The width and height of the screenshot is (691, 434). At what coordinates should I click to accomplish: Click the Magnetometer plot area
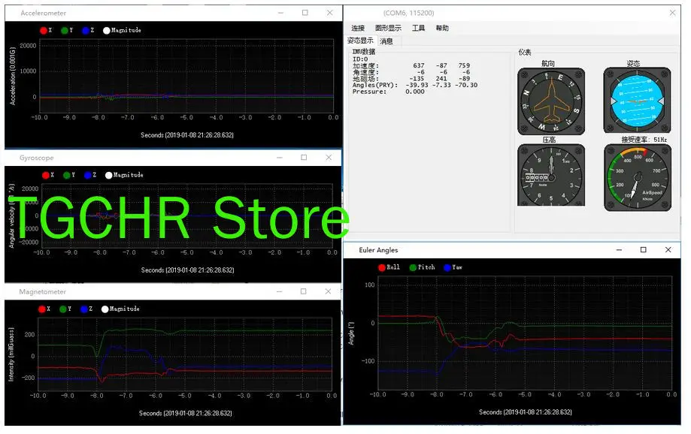(185, 354)
